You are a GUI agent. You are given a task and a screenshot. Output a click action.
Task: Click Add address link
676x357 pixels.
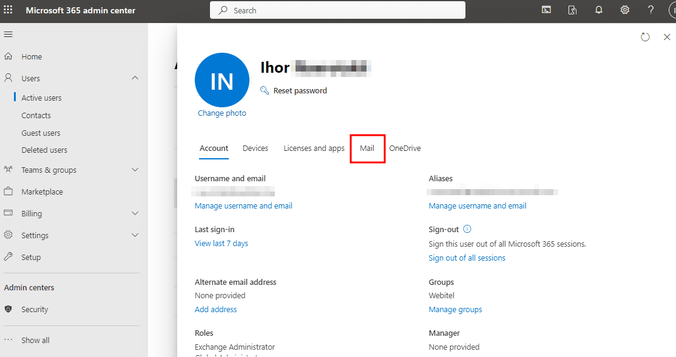pyautogui.click(x=215, y=309)
